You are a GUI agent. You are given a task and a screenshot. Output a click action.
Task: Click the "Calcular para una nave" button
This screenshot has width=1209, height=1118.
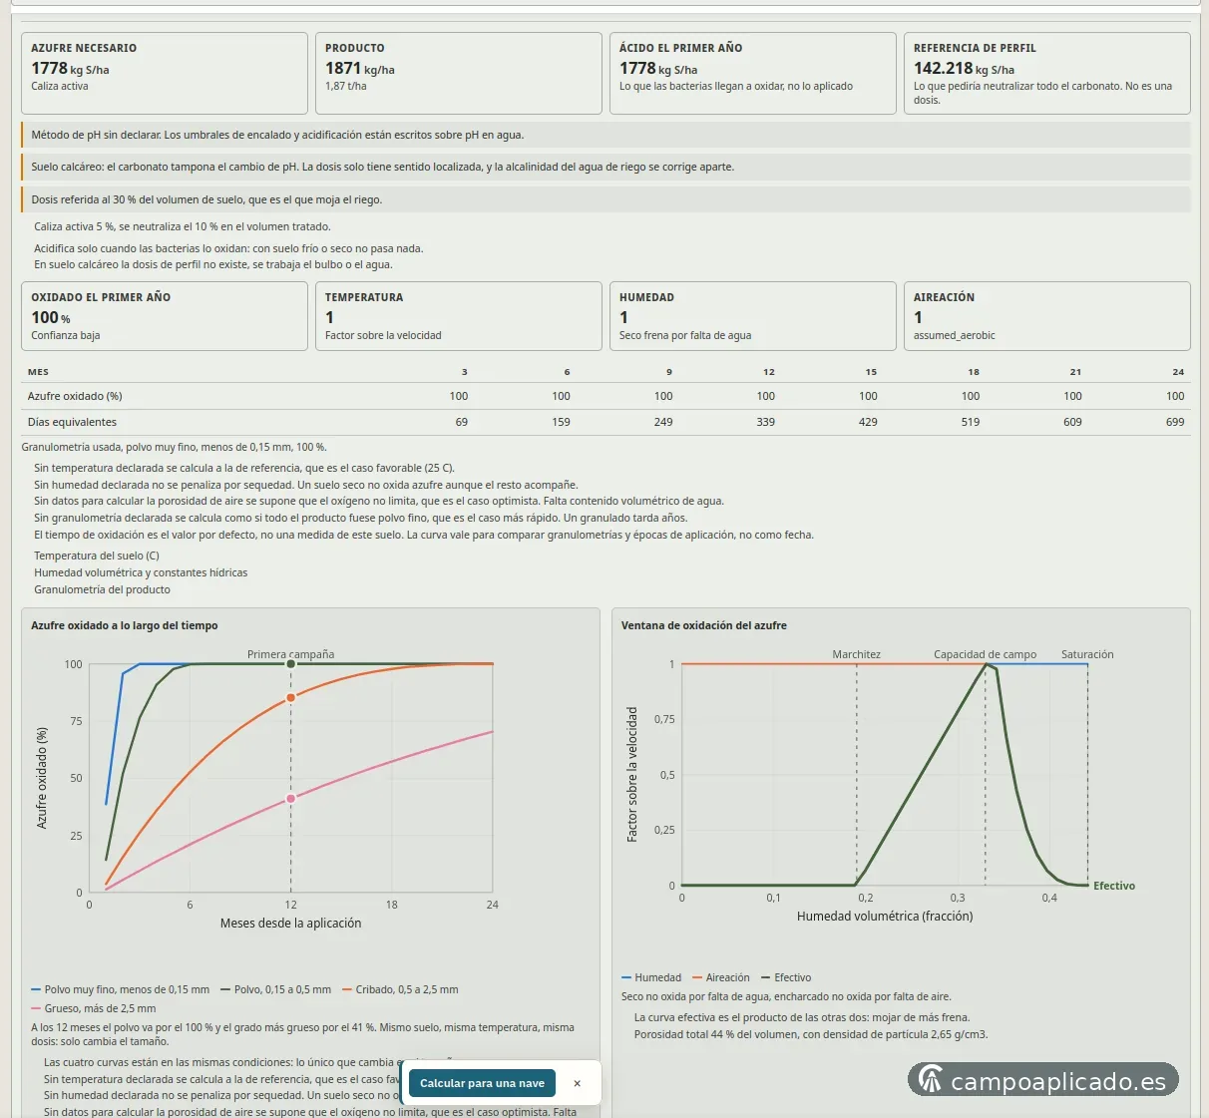point(482,1083)
